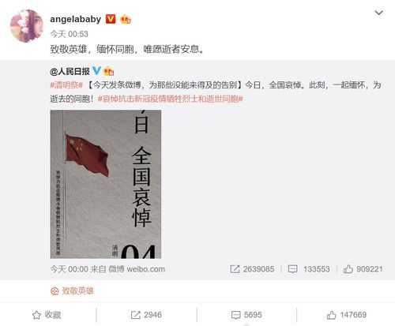
Task: Click the red V verified badge
Action: pyautogui.click(x=111, y=19)
